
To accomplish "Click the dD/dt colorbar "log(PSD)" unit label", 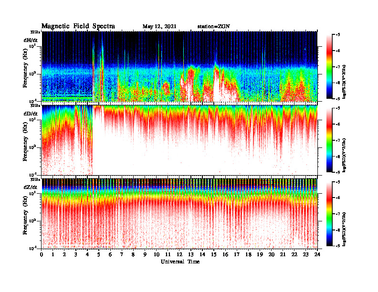I will click(345, 156).
